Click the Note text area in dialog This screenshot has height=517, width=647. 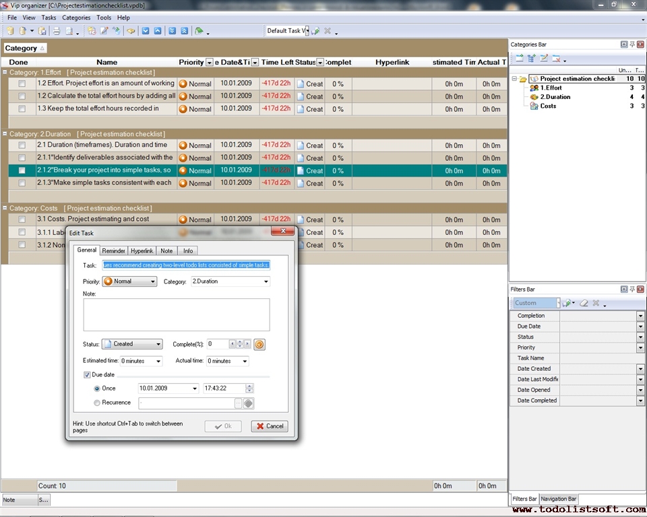tap(176, 314)
